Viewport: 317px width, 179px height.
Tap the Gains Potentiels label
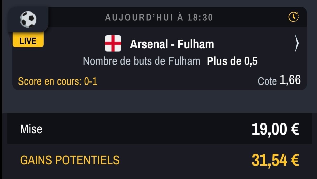click(70, 160)
